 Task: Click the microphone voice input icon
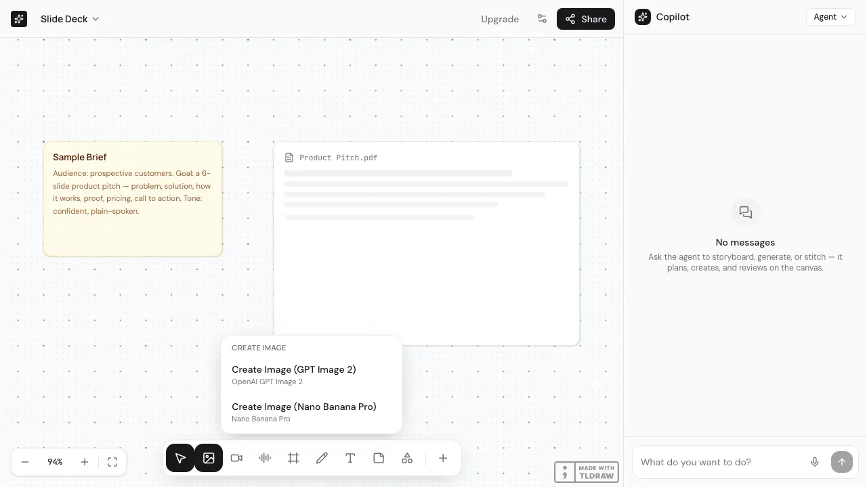pos(815,462)
